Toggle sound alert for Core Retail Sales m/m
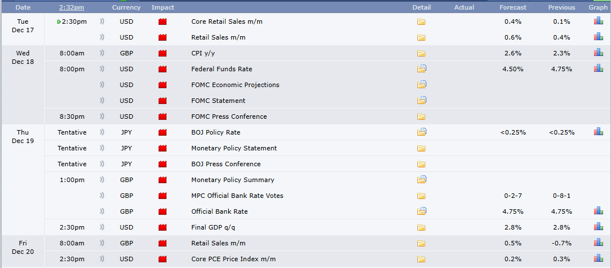Viewport: 611px width, 268px height. [x=102, y=22]
